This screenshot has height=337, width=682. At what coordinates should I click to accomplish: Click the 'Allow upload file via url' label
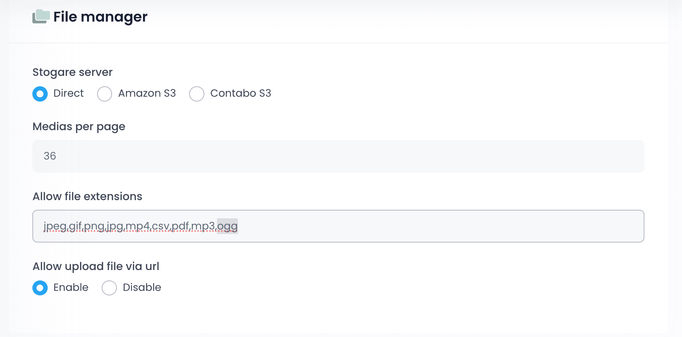pyautogui.click(x=96, y=266)
